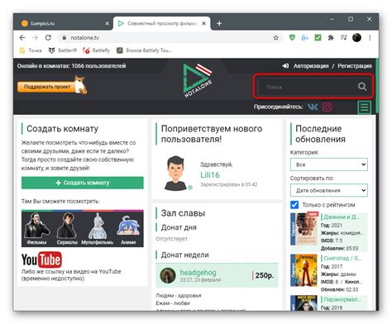392x324 pixels.
Task: Open new user Lili16 profile link
Action: click(x=210, y=175)
